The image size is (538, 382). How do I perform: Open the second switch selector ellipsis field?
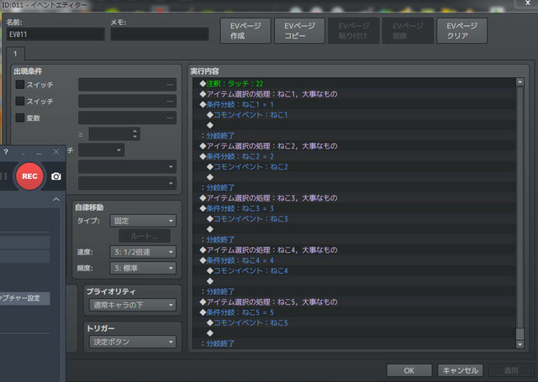(x=127, y=102)
